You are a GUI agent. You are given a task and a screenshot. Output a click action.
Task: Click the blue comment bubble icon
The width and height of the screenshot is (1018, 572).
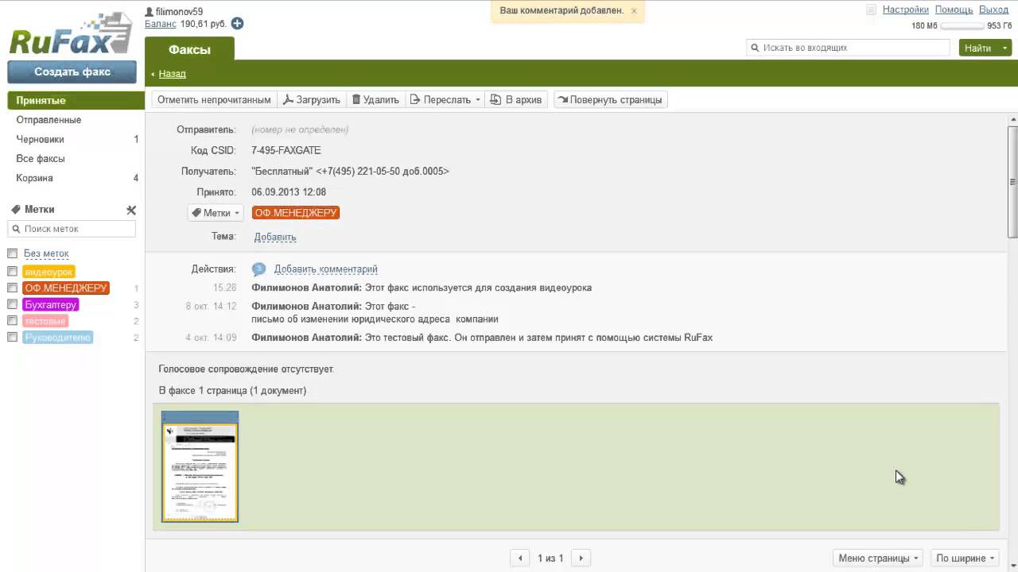pos(258,269)
